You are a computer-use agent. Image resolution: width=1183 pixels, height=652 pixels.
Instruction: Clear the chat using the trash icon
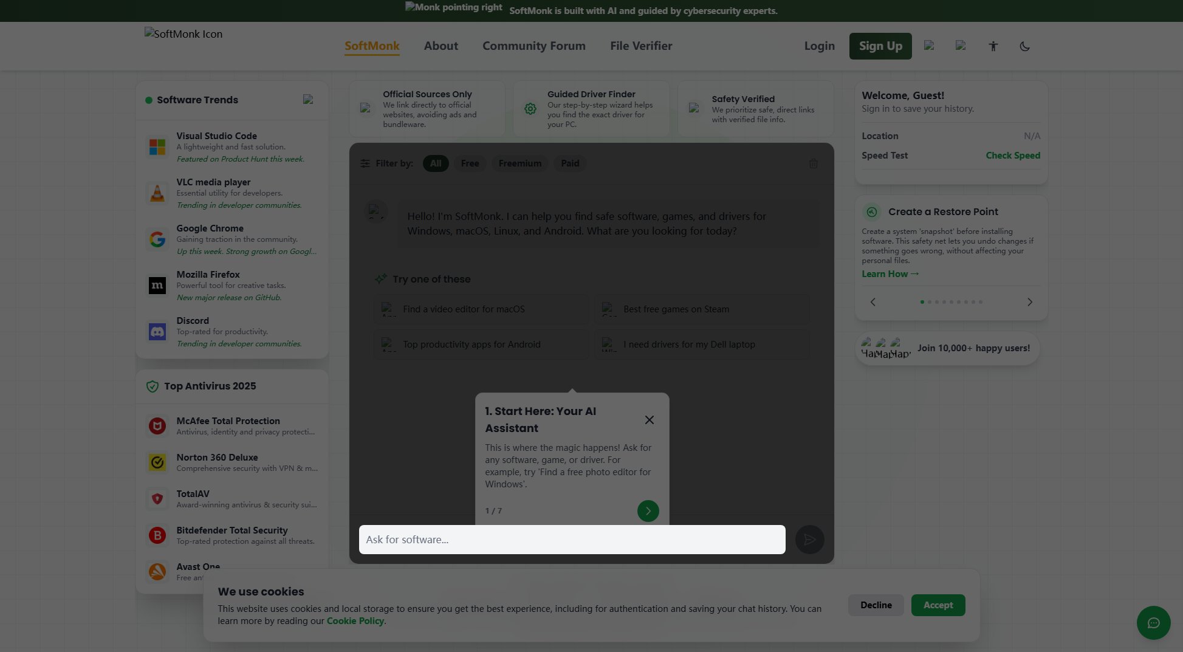click(x=814, y=163)
